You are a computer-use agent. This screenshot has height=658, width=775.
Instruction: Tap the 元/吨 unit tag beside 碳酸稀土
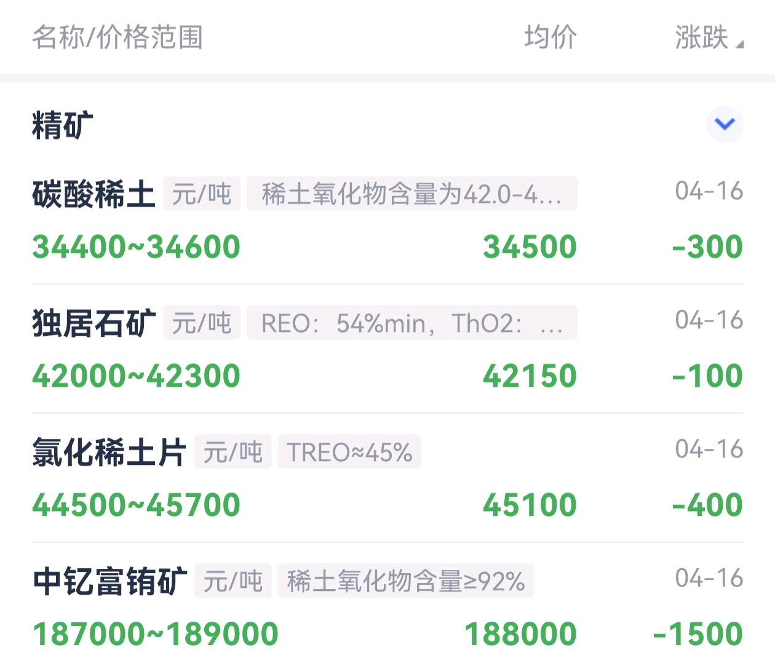pyautogui.click(x=201, y=194)
